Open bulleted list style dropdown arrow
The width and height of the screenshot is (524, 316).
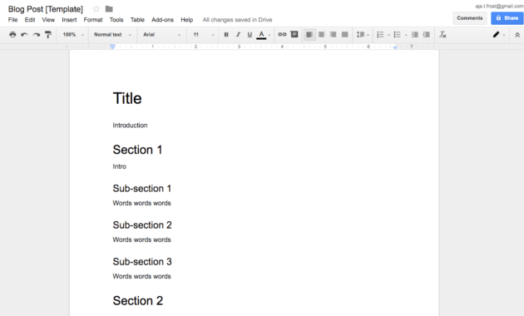406,35
